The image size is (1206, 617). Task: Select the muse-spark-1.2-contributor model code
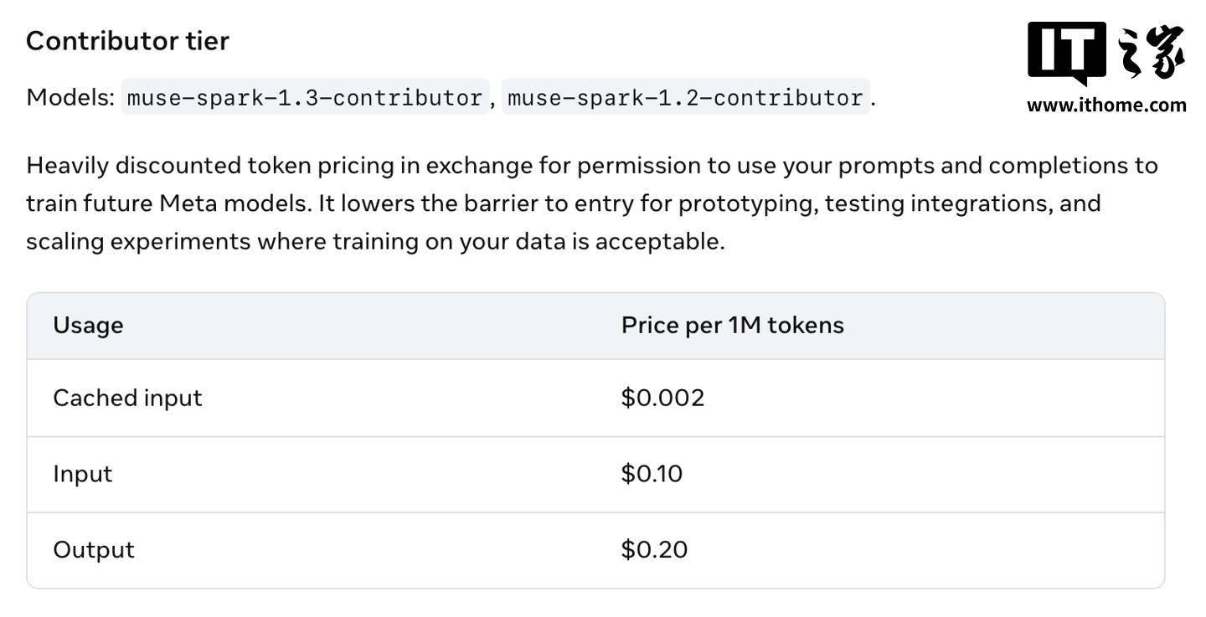(685, 97)
